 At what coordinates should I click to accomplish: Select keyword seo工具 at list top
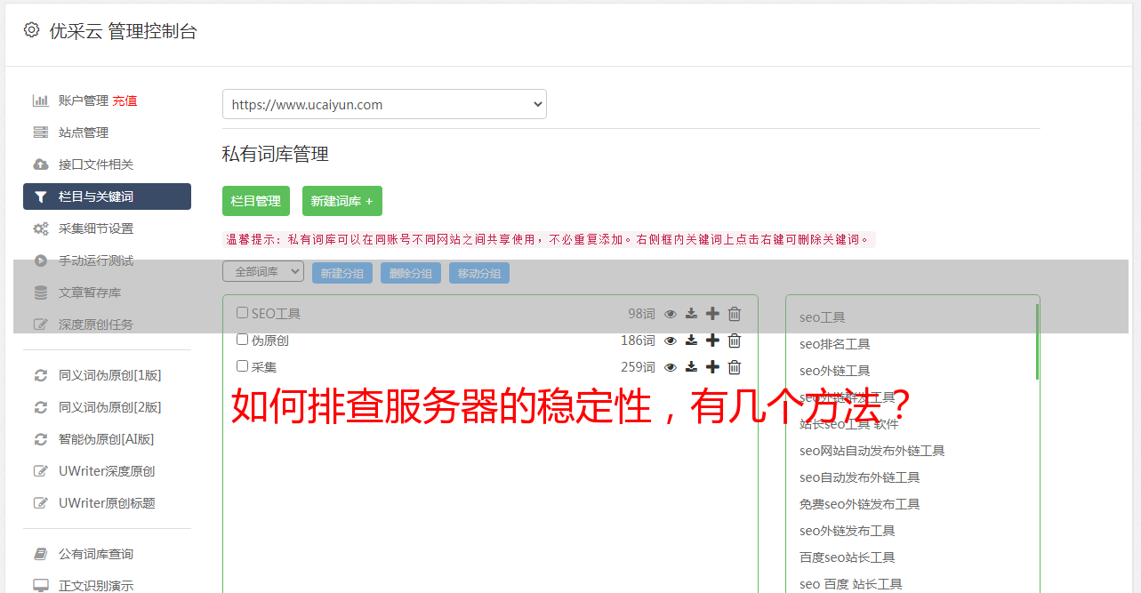tap(822, 317)
